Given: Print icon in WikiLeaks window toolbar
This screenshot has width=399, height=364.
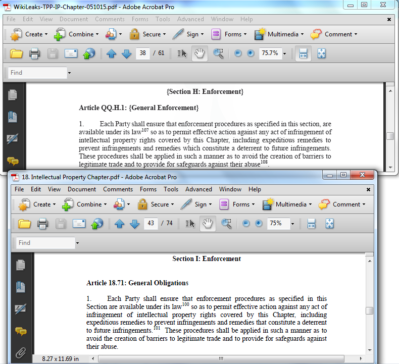Looking at the screenshot, I should [x=34, y=54].
